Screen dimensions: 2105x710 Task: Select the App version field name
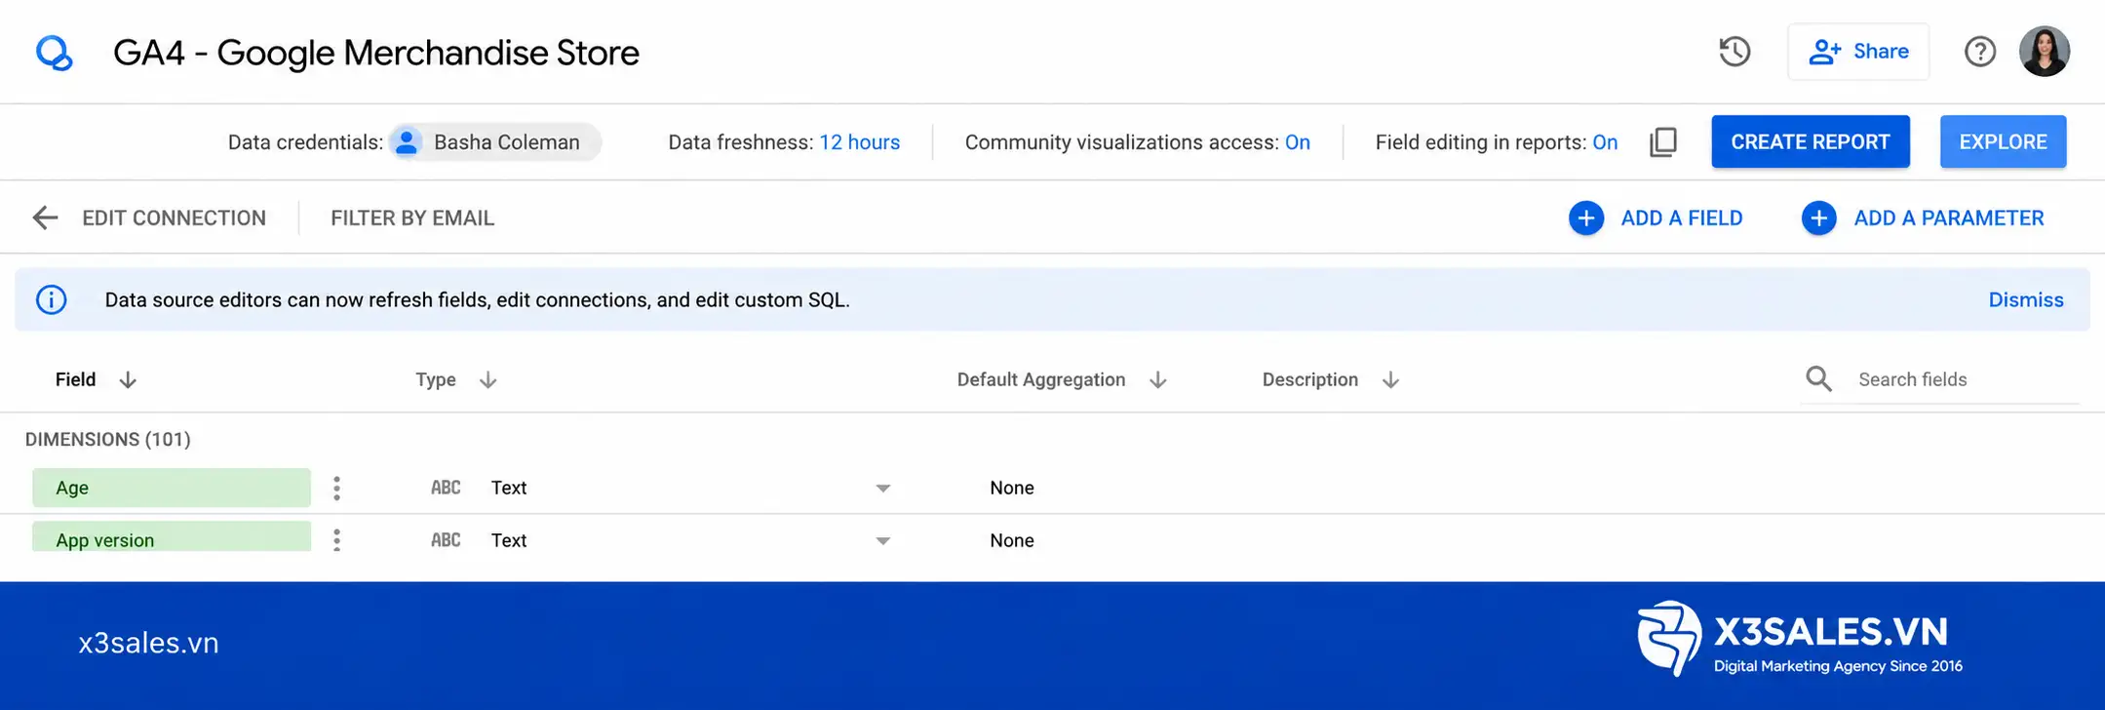pos(172,537)
